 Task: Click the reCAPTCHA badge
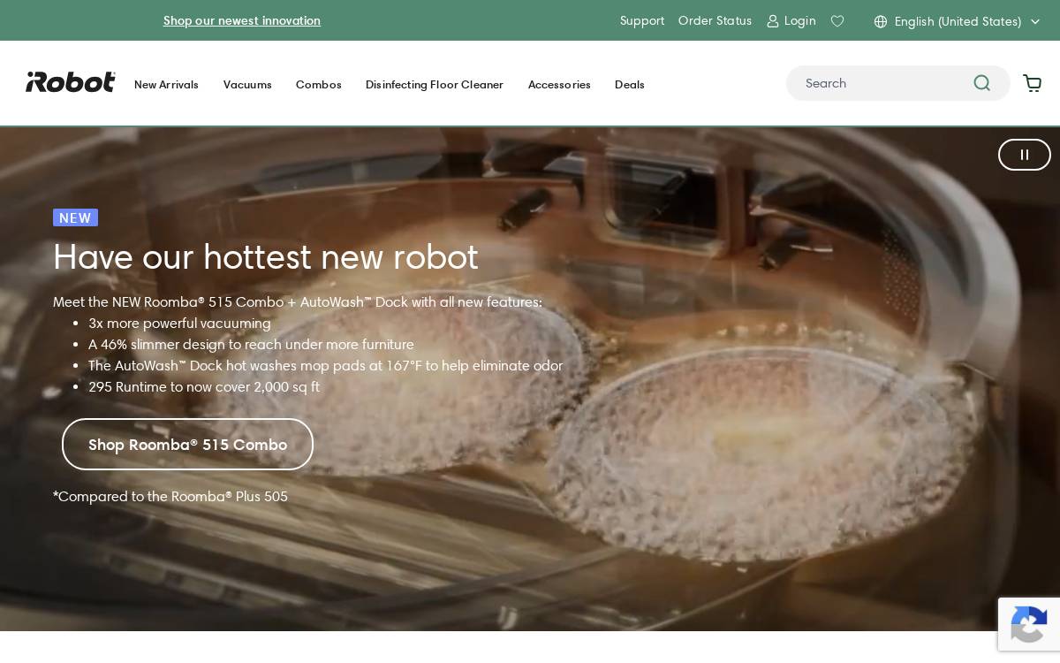pos(1029,624)
